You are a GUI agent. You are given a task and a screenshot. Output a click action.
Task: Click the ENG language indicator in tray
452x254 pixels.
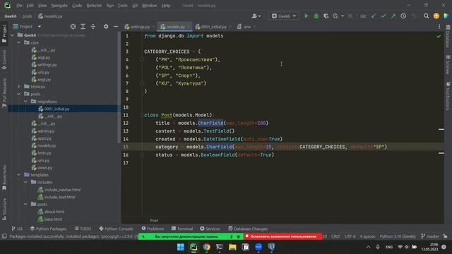[x=389, y=247]
